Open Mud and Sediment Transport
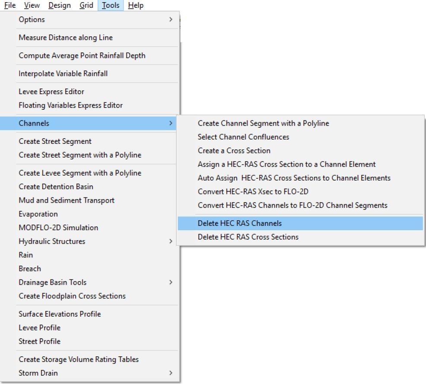The height and width of the screenshot is (384, 426). coord(67,200)
